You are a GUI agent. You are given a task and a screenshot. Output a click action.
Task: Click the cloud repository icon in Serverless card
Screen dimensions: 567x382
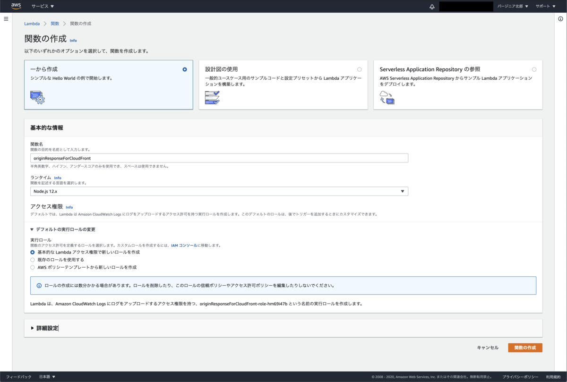(387, 97)
